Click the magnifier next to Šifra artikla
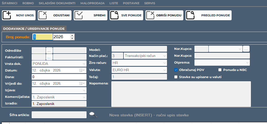The image size is (267, 124). pos(93,115)
